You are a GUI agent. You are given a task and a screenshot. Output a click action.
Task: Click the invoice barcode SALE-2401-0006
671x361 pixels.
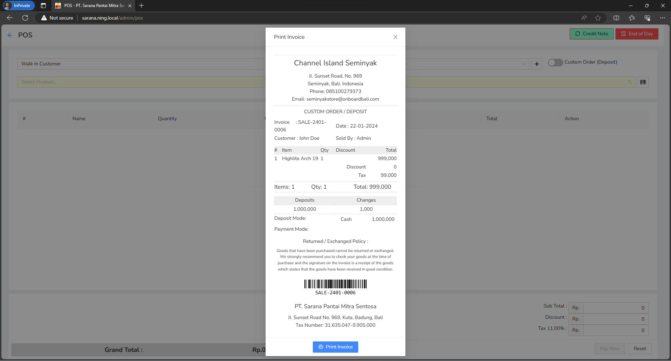tap(335, 287)
